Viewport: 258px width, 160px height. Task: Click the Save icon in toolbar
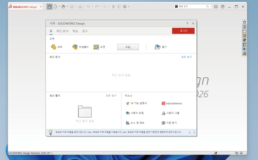coord(72,7)
